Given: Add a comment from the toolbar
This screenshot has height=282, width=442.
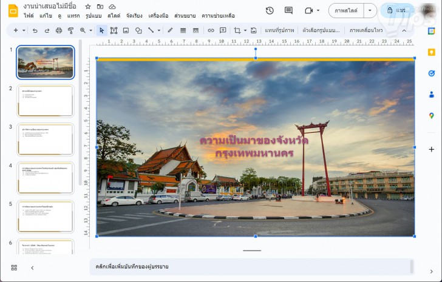Looking at the screenshot, I should tap(223, 30).
